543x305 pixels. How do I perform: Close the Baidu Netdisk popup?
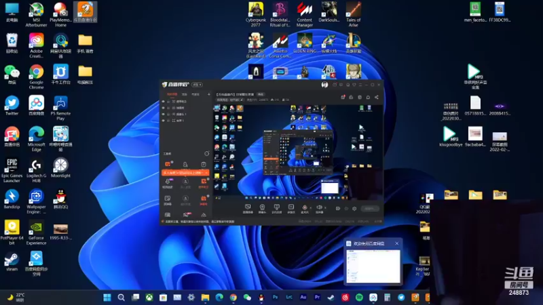(x=397, y=243)
